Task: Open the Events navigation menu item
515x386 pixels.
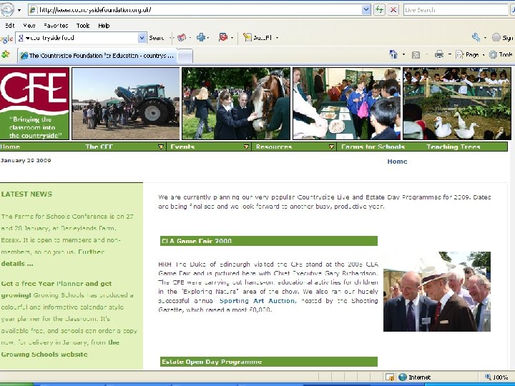Action: [x=182, y=147]
